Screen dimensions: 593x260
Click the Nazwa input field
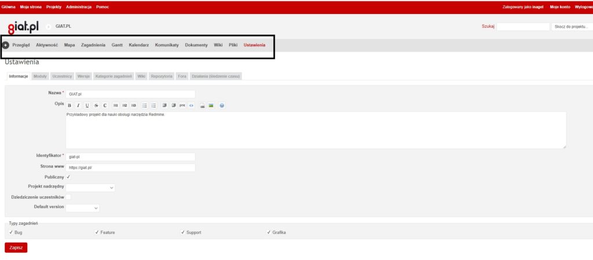pyautogui.click(x=130, y=94)
